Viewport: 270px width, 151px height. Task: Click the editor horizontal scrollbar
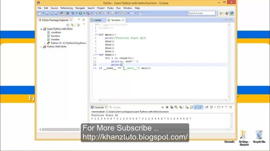coord(163,100)
